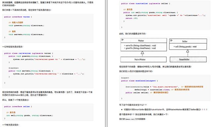The height and width of the screenshot is (127, 212).
Task: Click 'public class SmartSeller implements Seller {' line
Action: pos(146,4)
